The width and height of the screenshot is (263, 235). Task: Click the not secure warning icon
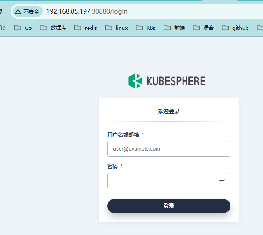click(18, 11)
